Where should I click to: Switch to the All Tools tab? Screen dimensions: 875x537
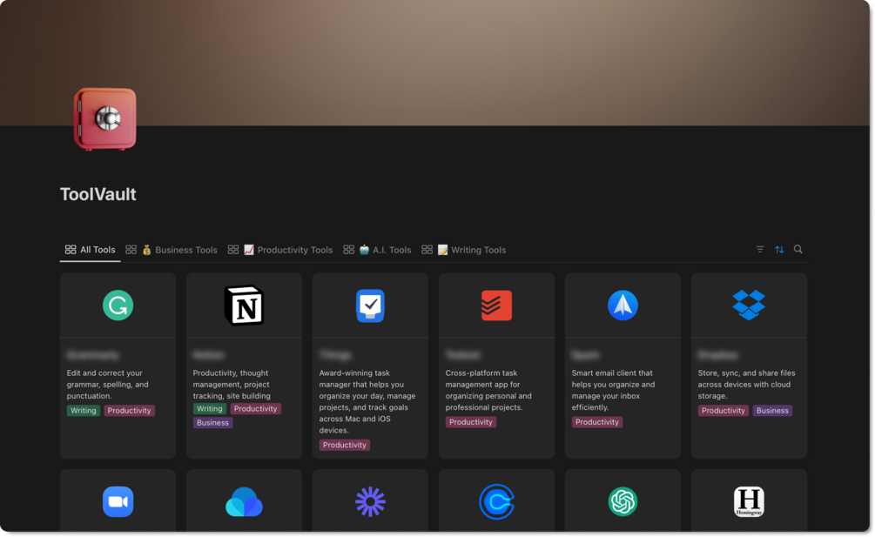(x=90, y=249)
